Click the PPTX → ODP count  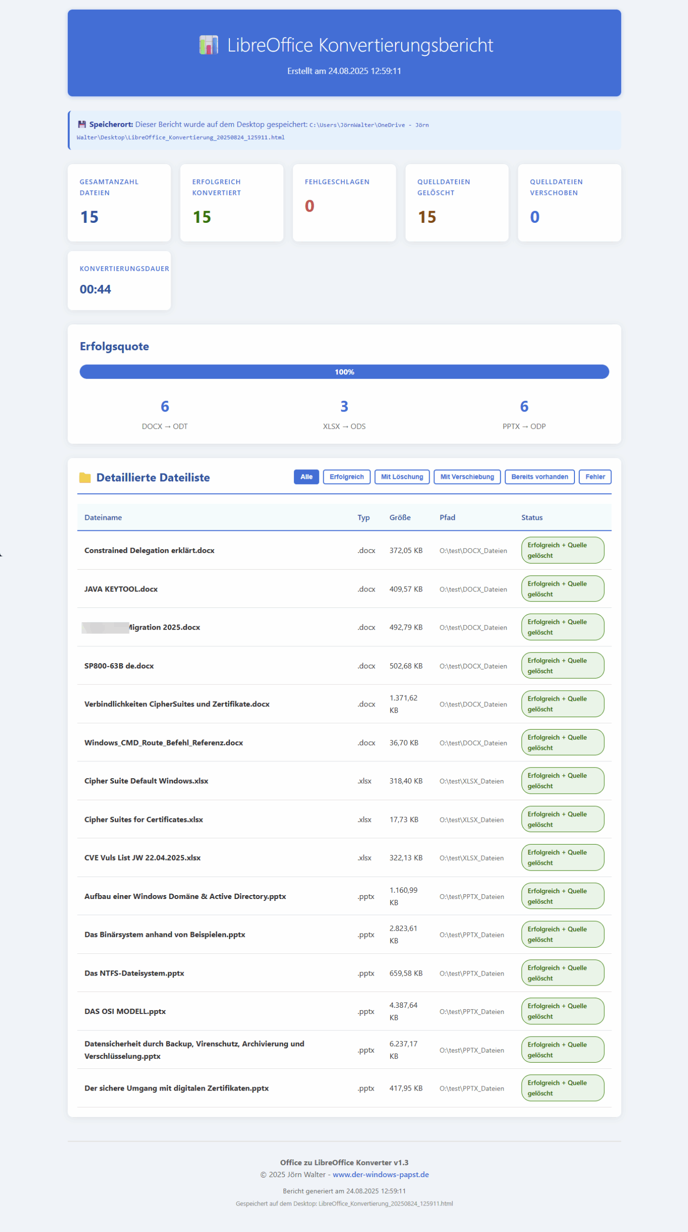(524, 407)
